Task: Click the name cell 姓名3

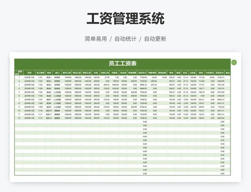Action: (x=49, y=85)
